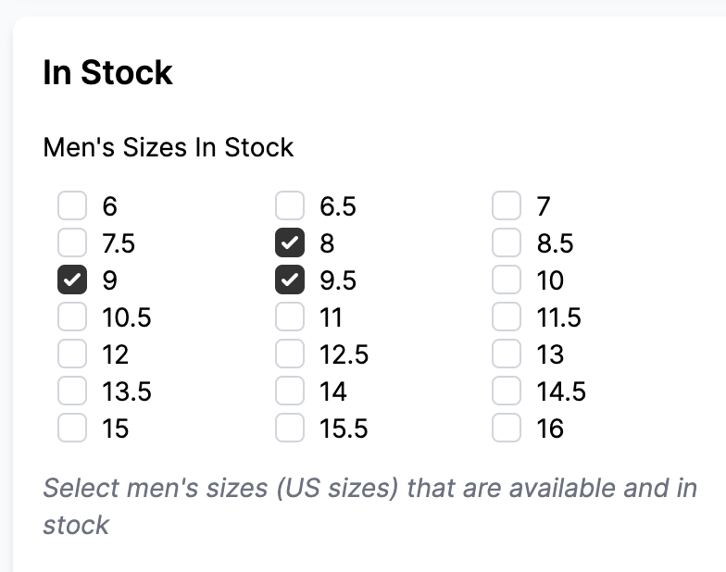This screenshot has height=572, width=726.
Task: Deselect the size 9.5 checkbox
Action: point(290,280)
